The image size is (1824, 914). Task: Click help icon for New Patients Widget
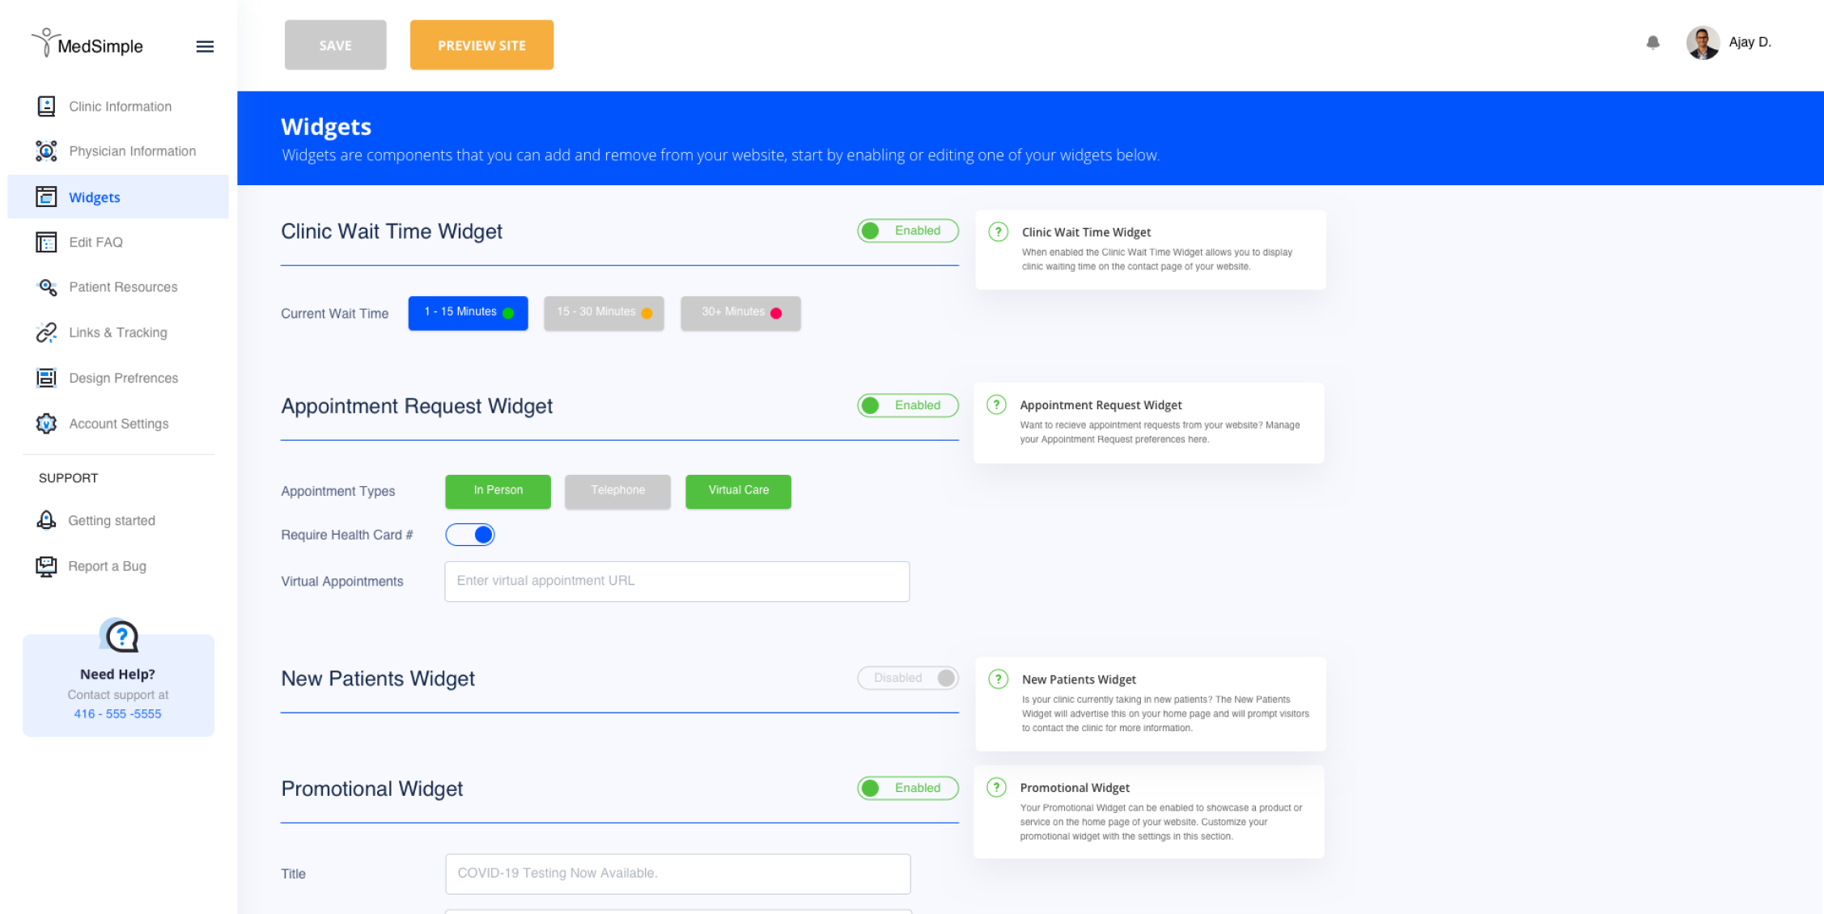coord(999,679)
